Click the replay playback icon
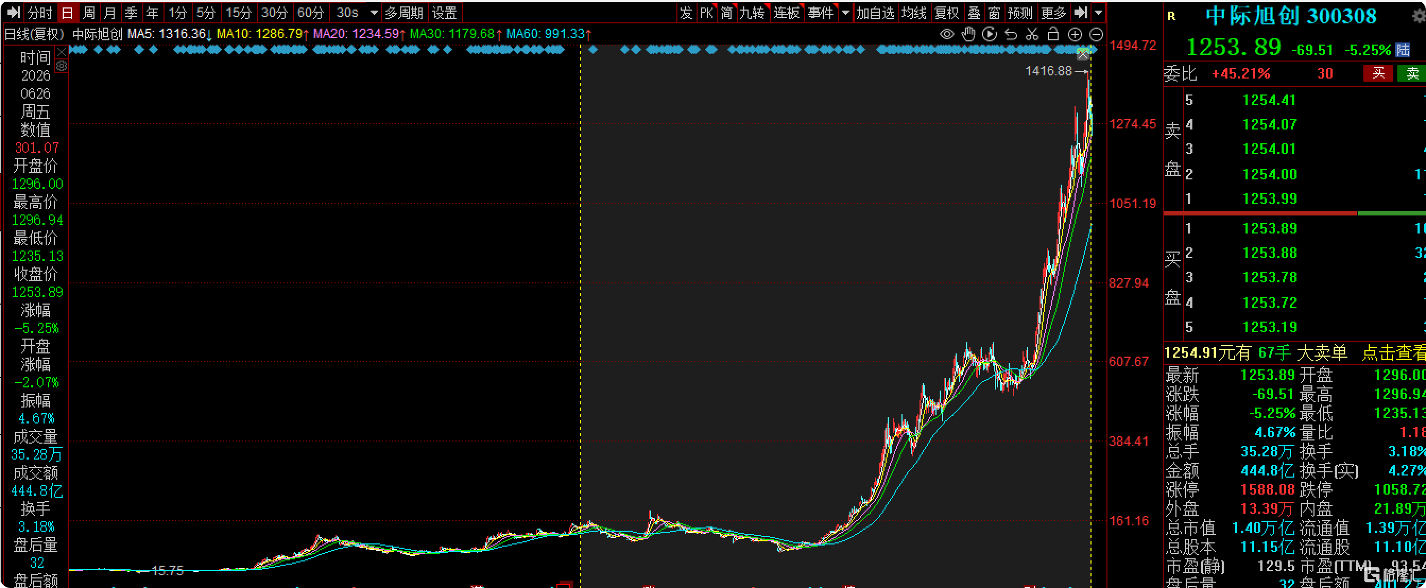1426x588 pixels. [989, 34]
